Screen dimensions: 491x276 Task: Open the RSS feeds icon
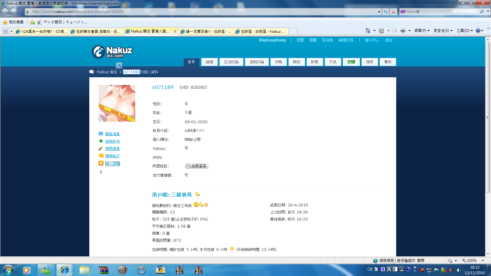381,31
